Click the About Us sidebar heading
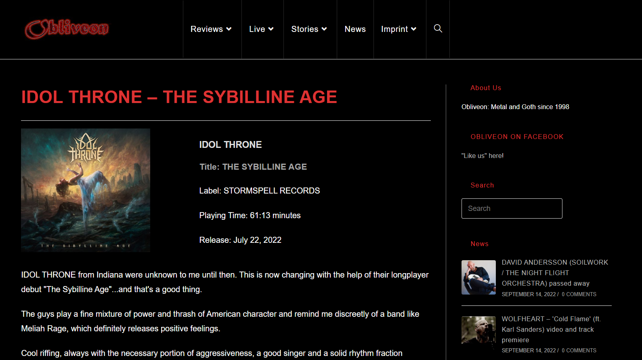Viewport: 642px width, 360px height. (x=486, y=88)
